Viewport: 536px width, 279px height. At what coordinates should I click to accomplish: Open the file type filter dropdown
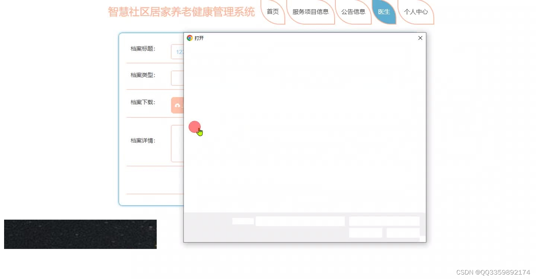tap(384, 221)
